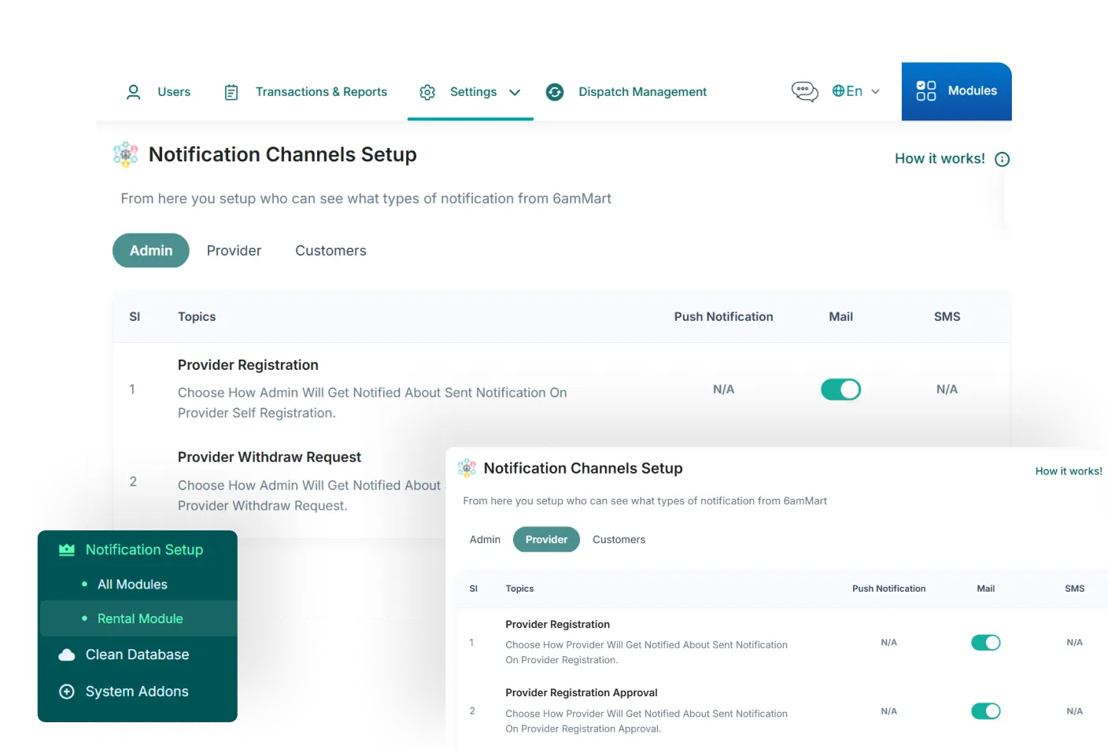
Task: Expand the Settings dropdown chevron
Action: tap(515, 92)
